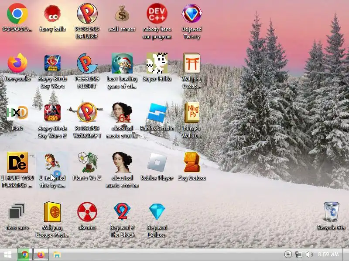This screenshot has width=349, height=261.
Task: Select the Angry Birds Soy Wars 2 icon
Action: (x=52, y=113)
